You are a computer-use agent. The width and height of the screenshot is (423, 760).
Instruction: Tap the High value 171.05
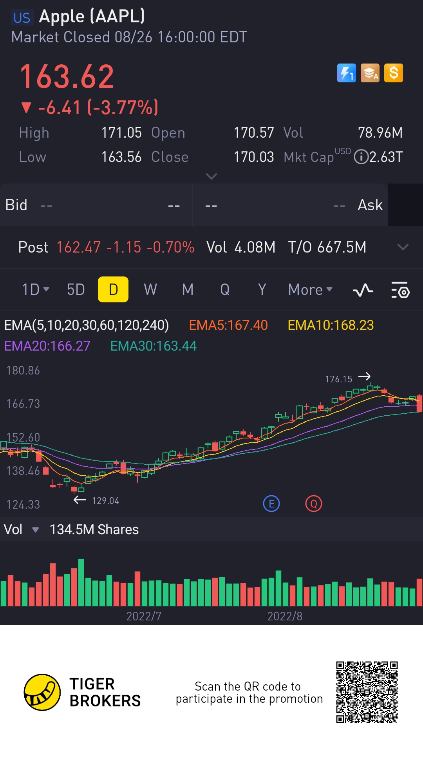tap(121, 133)
